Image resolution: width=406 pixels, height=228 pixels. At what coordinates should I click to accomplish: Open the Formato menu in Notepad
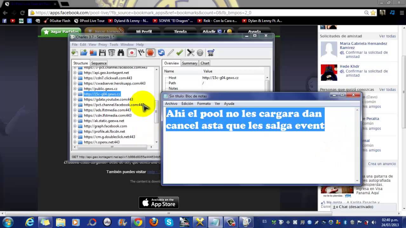pyautogui.click(x=204, y=104)
